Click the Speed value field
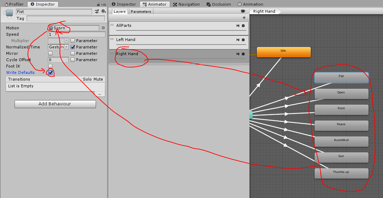Viewport: 383px width, 198px height. [77, 34]
